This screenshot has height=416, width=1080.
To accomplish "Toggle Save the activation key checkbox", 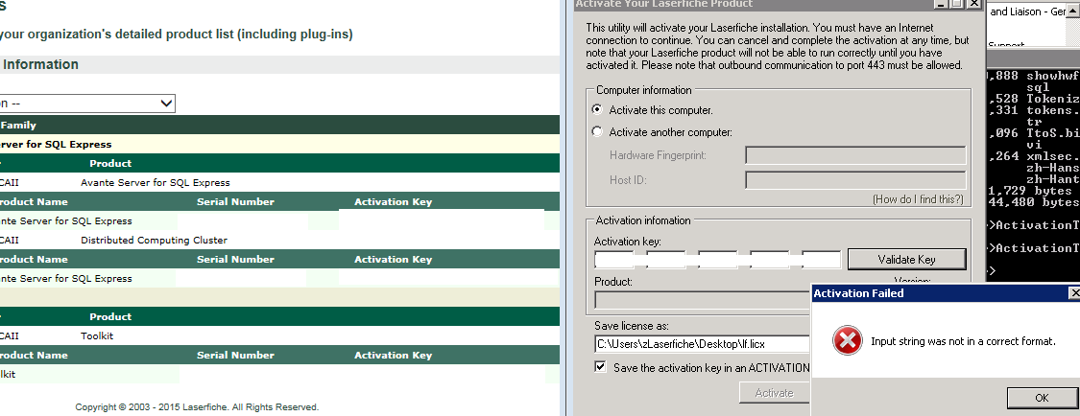I will coord(601,367).
